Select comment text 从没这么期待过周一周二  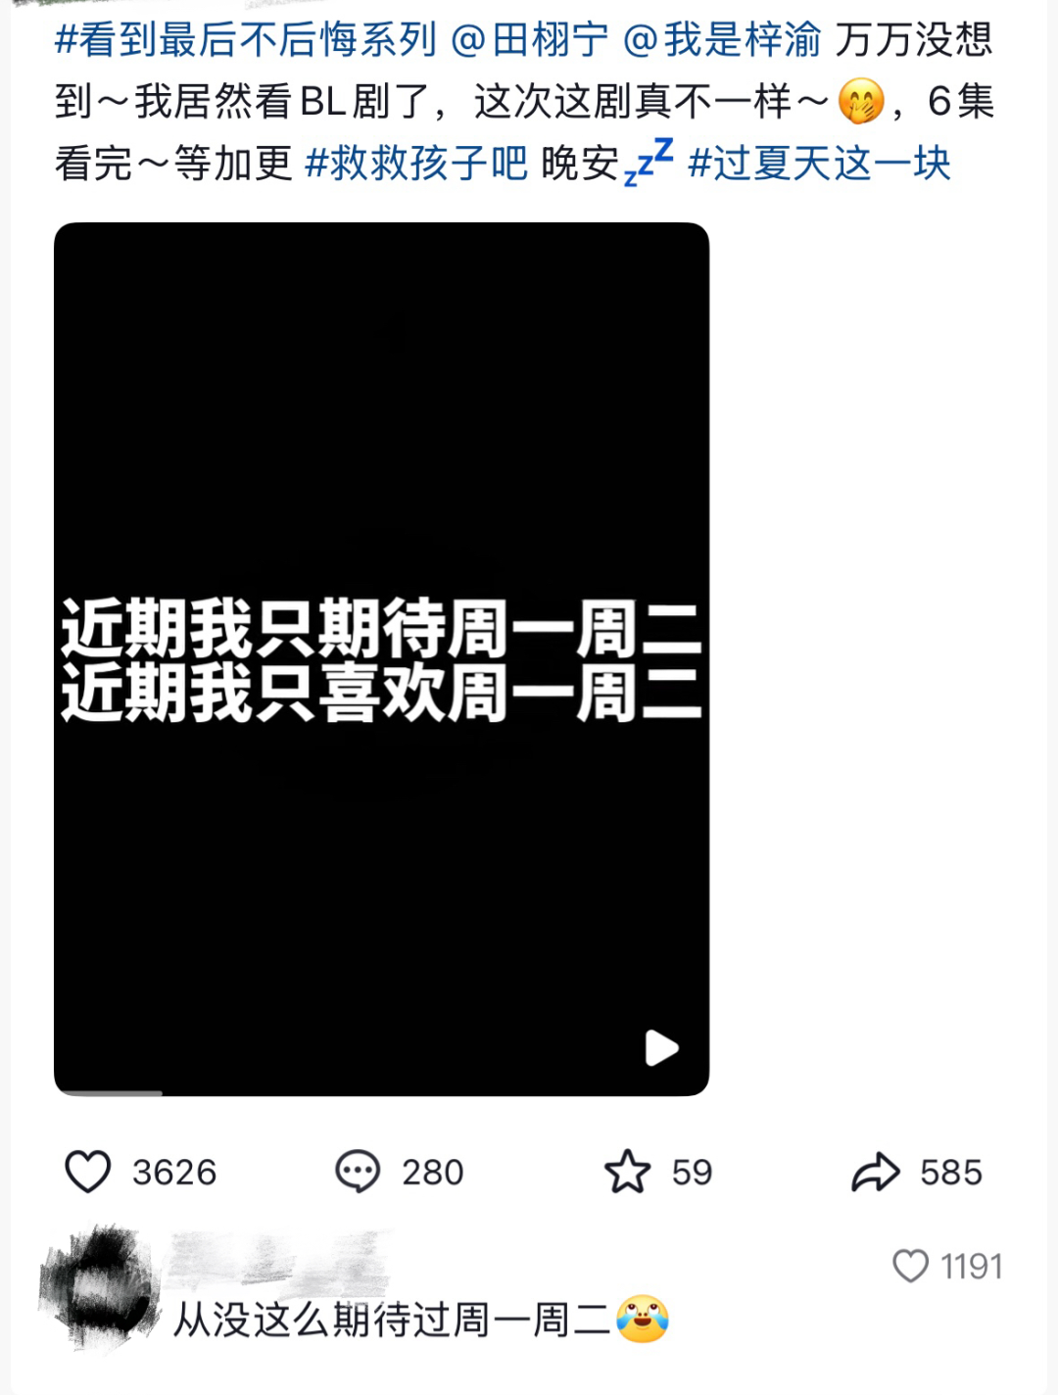[392, 1320]
